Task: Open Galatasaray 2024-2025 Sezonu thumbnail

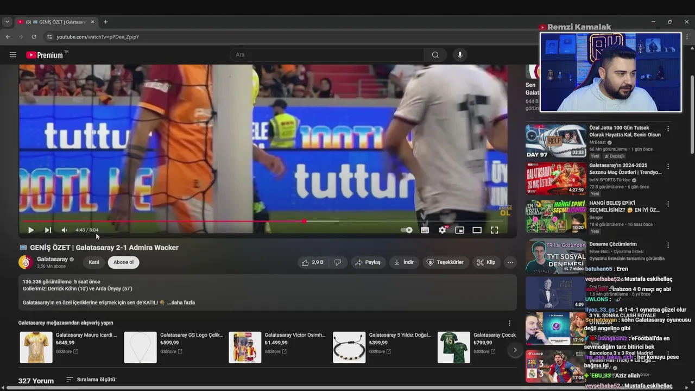Action: point(555,179)
